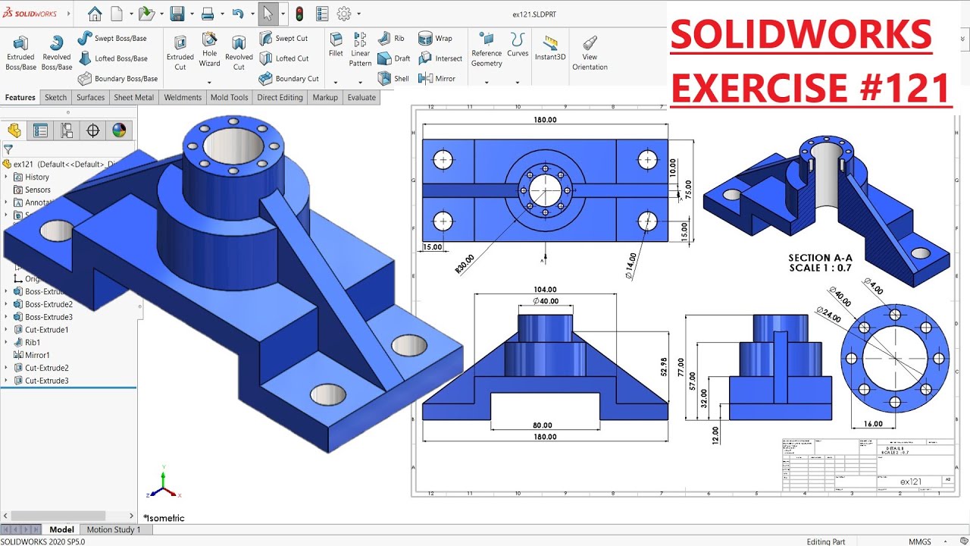This screenshot has width=970, height=546.
Task: Click the Home icon in the top toolbar
Action: 95,14
